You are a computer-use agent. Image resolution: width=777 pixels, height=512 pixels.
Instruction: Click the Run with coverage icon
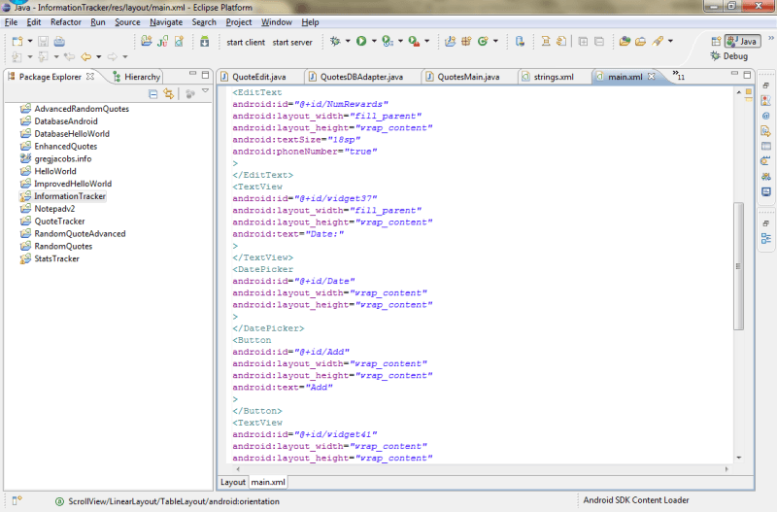388,41
